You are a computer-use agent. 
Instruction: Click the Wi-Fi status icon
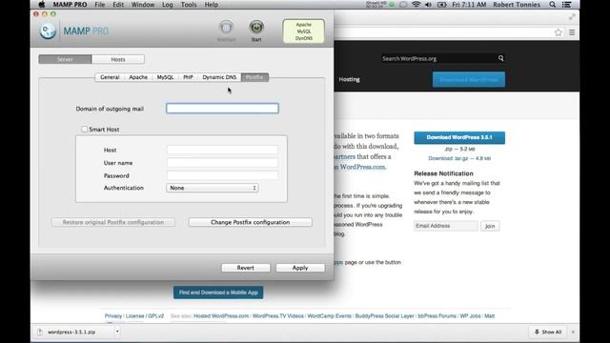click(416, 5)
